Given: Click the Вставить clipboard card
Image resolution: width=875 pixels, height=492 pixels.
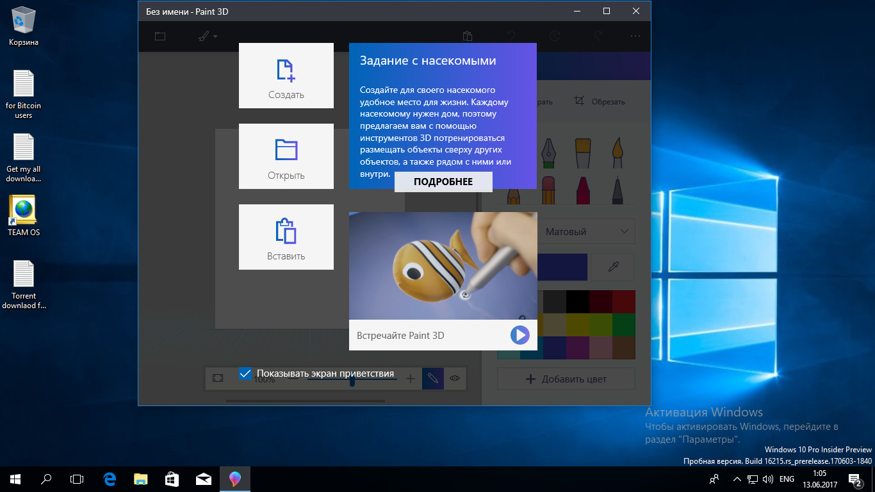Looking at the screenshot, I should pos(286,237).
